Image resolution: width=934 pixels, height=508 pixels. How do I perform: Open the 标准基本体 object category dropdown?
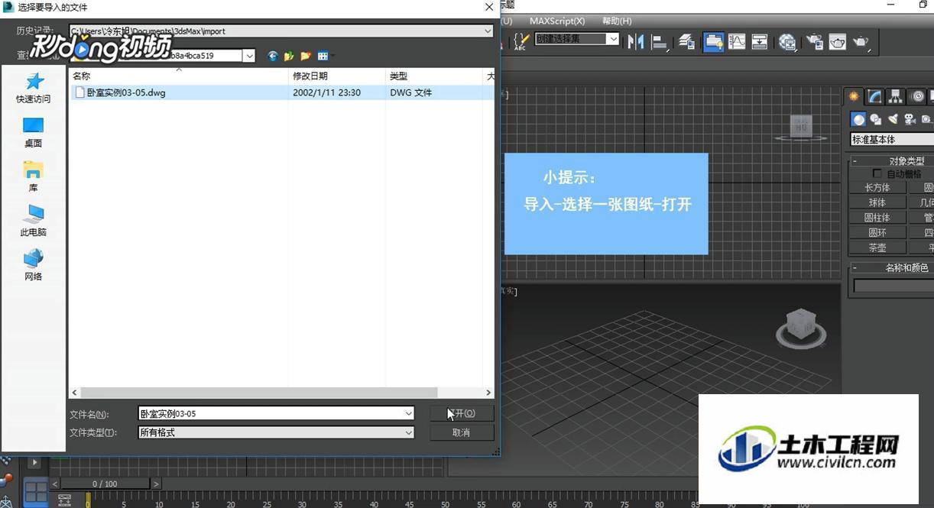tap(892, 140)
